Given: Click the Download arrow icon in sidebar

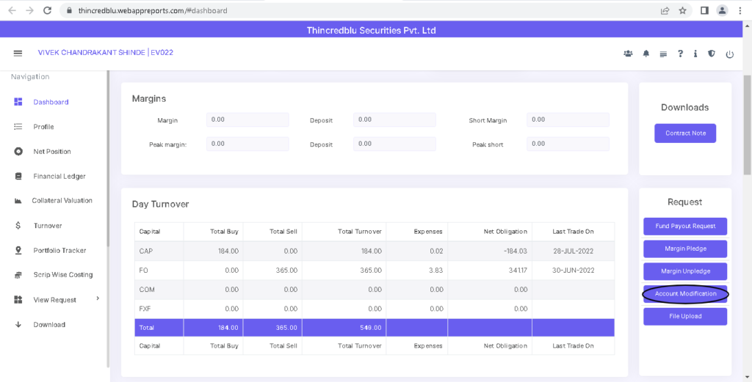Looking at the screenshot, I should pyautogui.click(x=18, y=325).
